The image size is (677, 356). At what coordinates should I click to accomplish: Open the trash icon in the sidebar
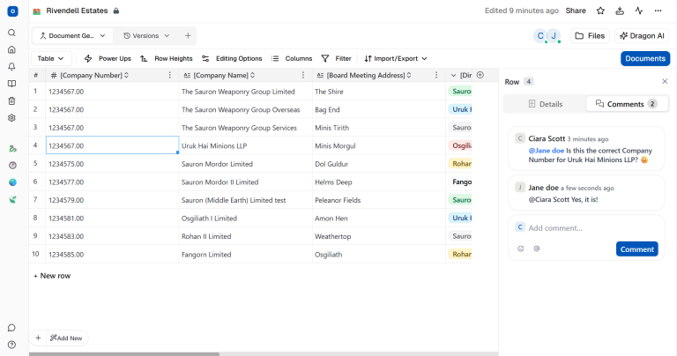[11, 100]
